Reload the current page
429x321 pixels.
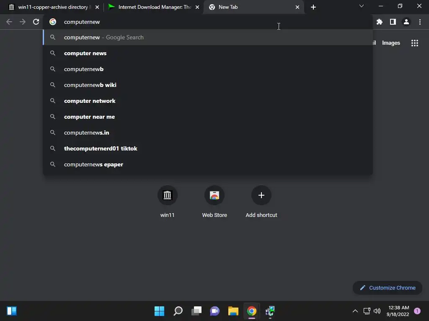[x=36, y=22]
